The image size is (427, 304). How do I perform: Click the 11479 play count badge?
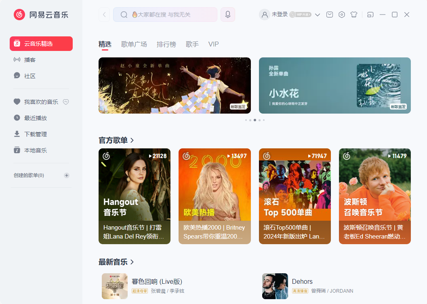tap(398, 156)
